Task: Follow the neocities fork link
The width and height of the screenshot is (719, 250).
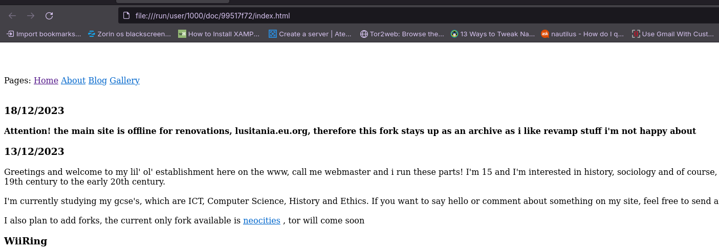Action: click(262, 221)
